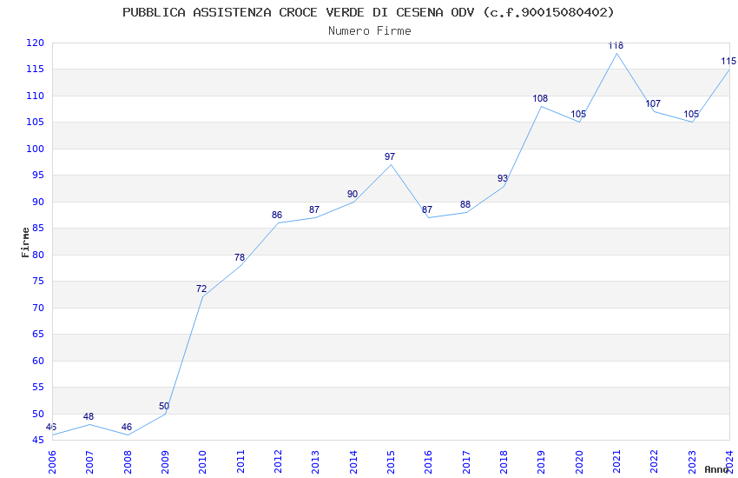
Task: Select the x-axis year label 2021
Action: (x=617, y=462)
